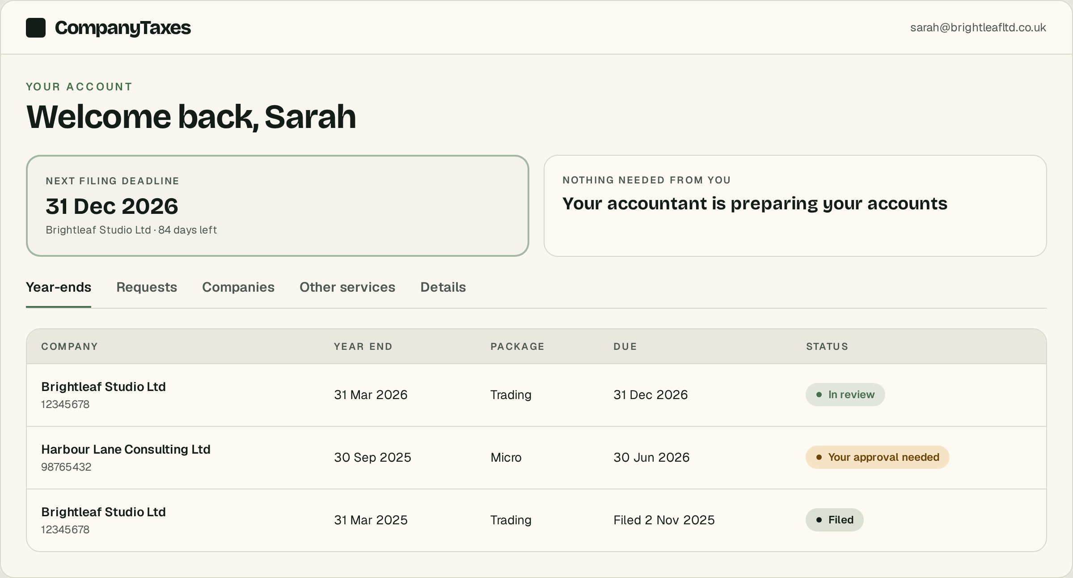This screenshot has width=1073, height=578.
Task: Switch to the Companies tab
Action: pyautogui.click(x=238, y=287)
